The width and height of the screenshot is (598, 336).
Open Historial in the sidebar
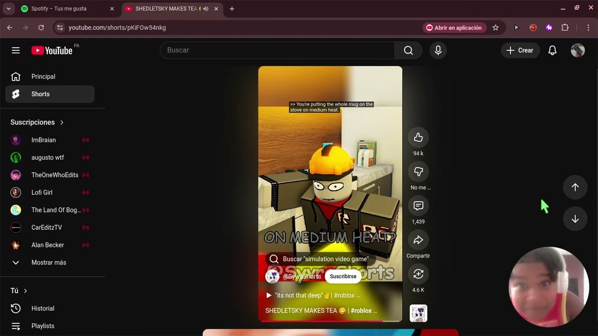(x=50, y=308)
